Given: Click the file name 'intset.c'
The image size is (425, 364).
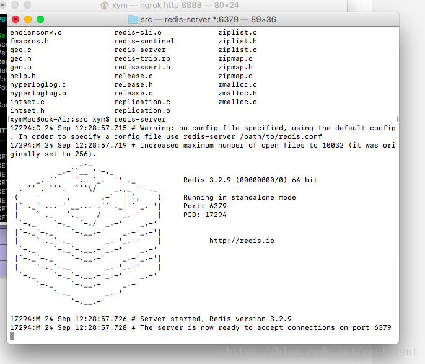Looking at the screenshot, I should pos(27,102).
